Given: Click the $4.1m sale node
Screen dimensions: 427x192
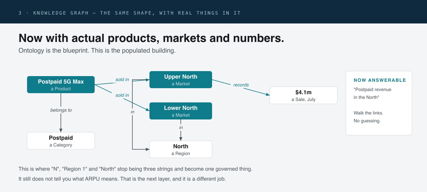Looking at the screenshot, I should click(304, 95).
